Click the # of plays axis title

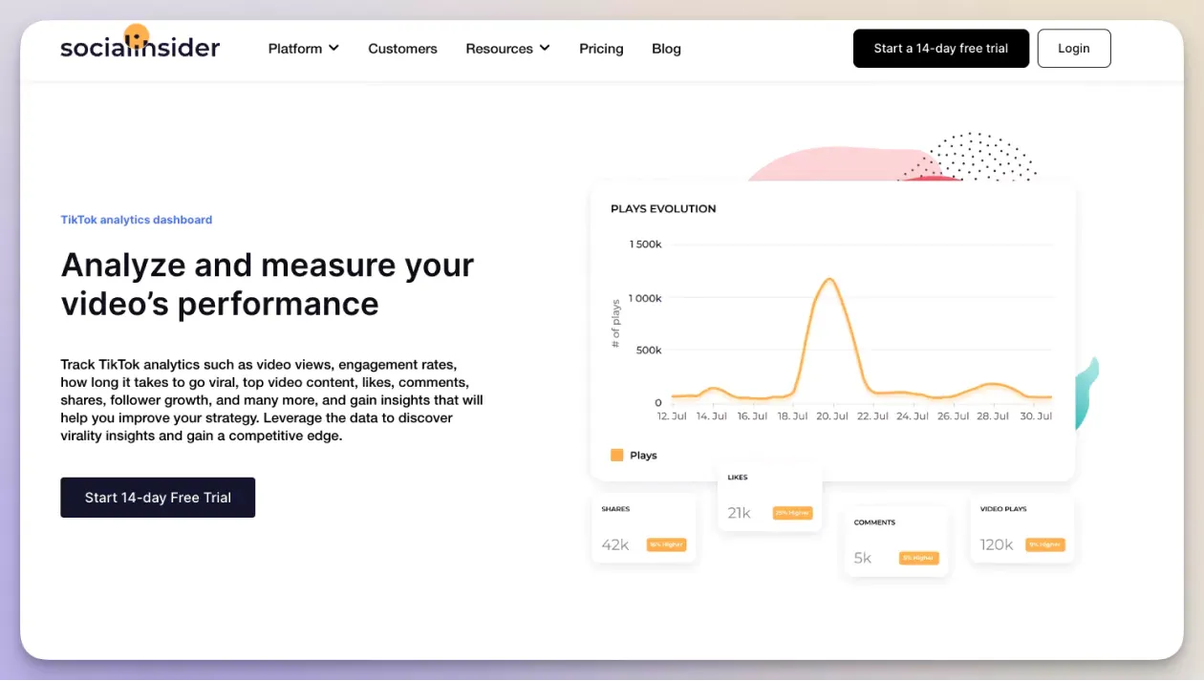616,323
